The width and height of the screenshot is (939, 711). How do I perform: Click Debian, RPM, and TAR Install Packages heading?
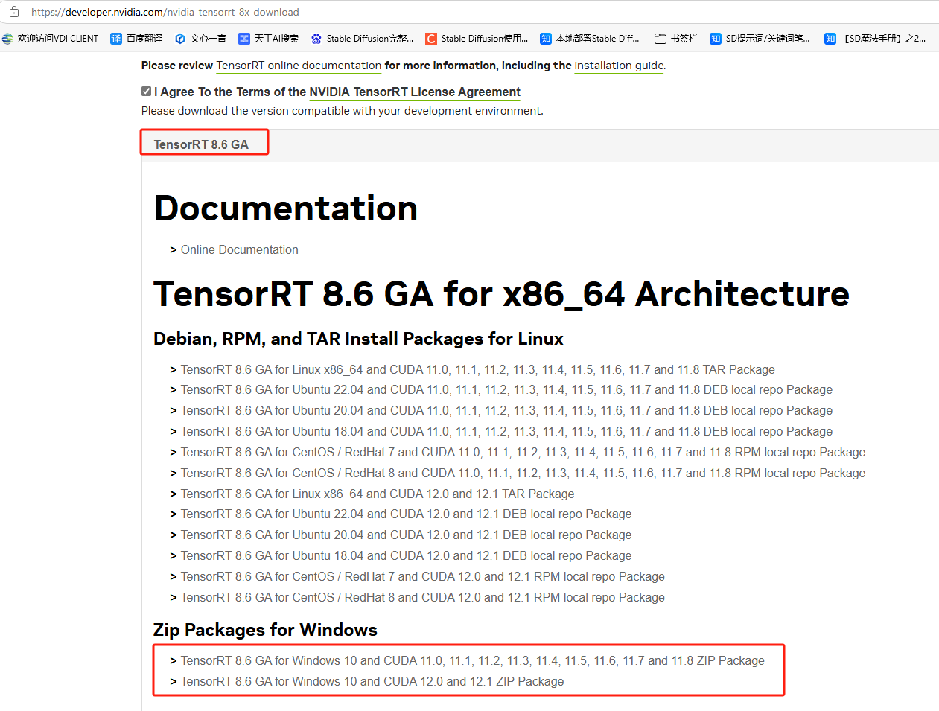tap(358, 339)
